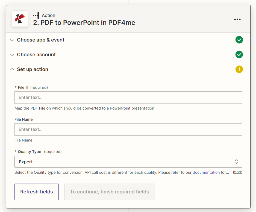
Task: Click the yellow warning icon on Set up action
Action: tap(239, 69)
